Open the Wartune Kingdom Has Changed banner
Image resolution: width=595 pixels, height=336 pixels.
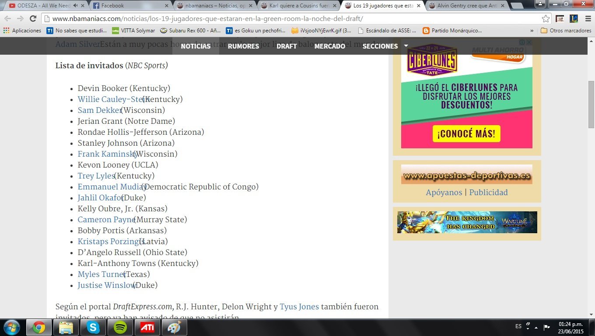(x=467, y=222)
